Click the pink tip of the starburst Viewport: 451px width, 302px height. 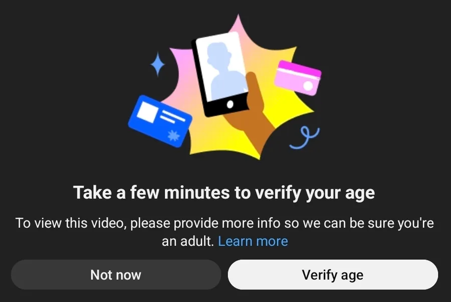click(x=238, y=25)
